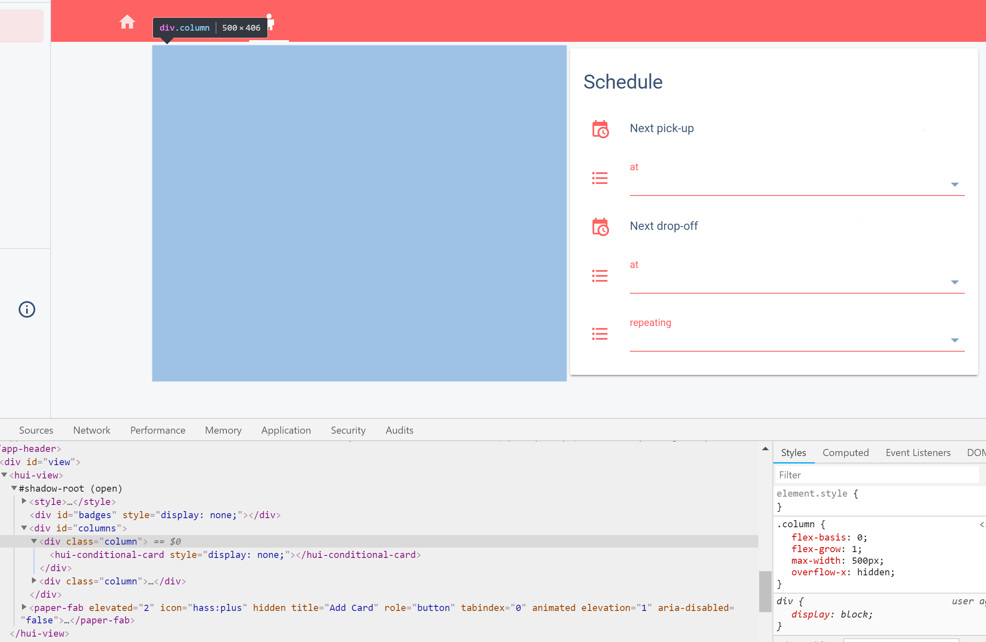The width and height of the screenshot is (986, 642).
Task: Open the Audits tab
Action: pyautogui.click(x=399, y=430)
